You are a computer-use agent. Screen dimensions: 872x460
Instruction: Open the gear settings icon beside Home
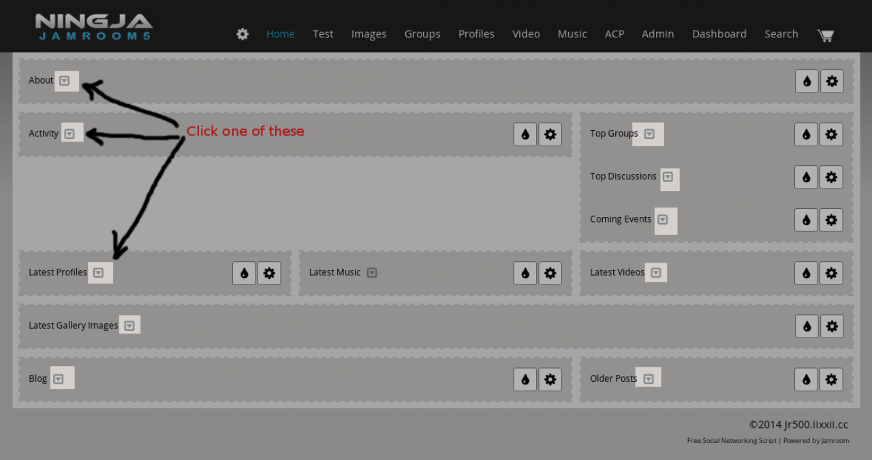pyautogui.click(x=243, y=34)
